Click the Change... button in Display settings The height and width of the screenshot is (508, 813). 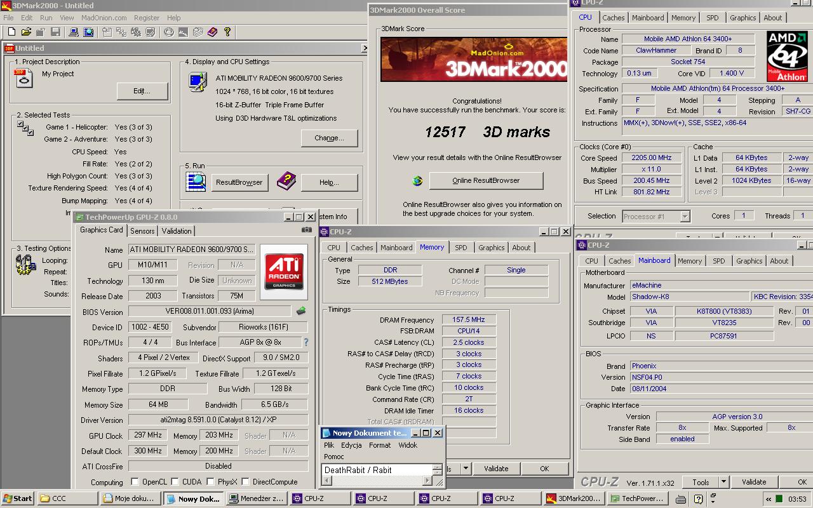[x=329, y=138]
